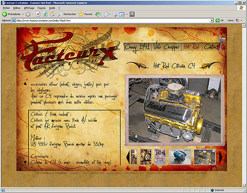The height and width of the screenshot is (193, 247).
Task: Open the Contact site tab
Action: tap(211, 47)
